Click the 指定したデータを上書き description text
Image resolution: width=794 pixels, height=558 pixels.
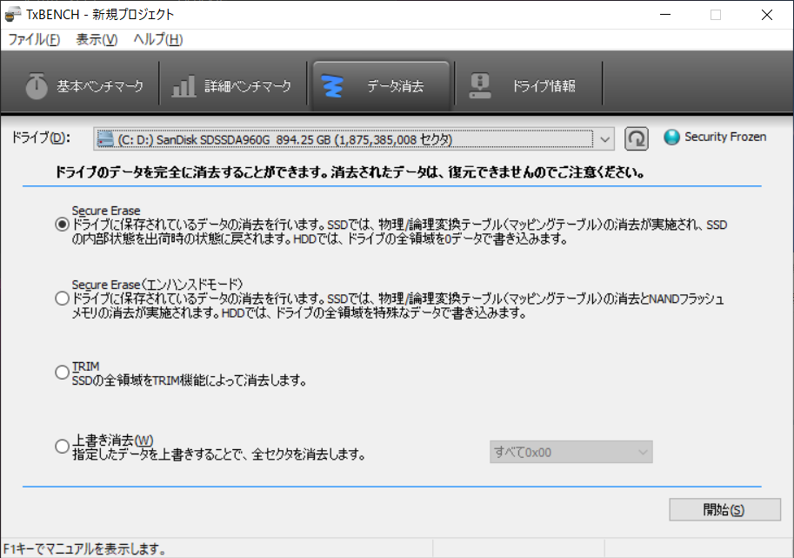point(219,454)
